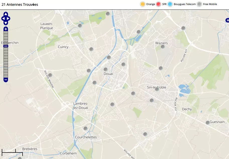Click the zoom slider handle
229x159 pixels.
pyautogui.click(x=6, y=46)
